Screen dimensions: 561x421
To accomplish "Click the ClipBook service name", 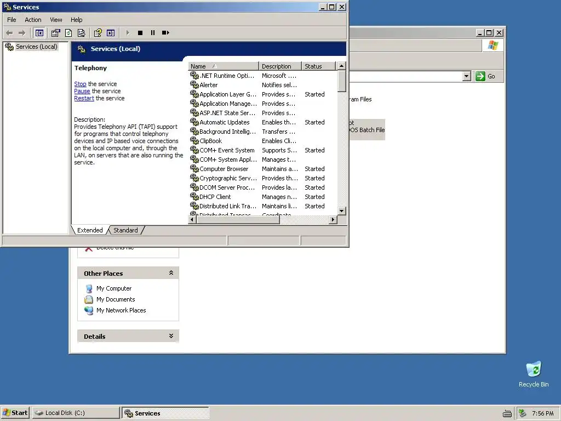I will (x=211, y=141).
